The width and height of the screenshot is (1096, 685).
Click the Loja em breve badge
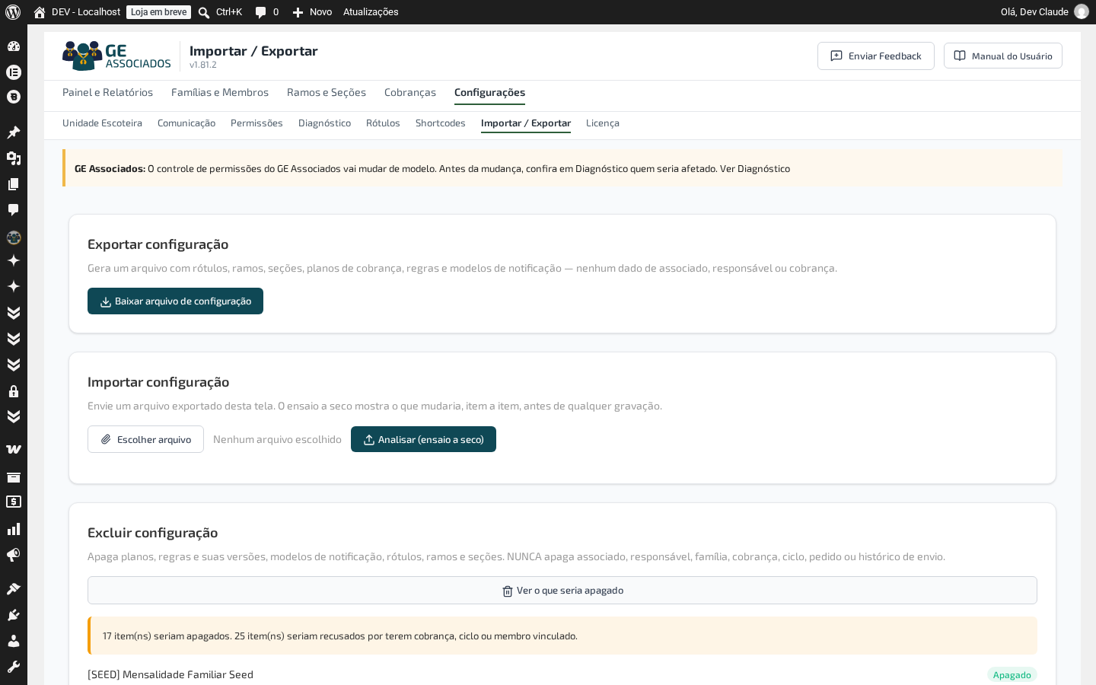tap(158, 12)
